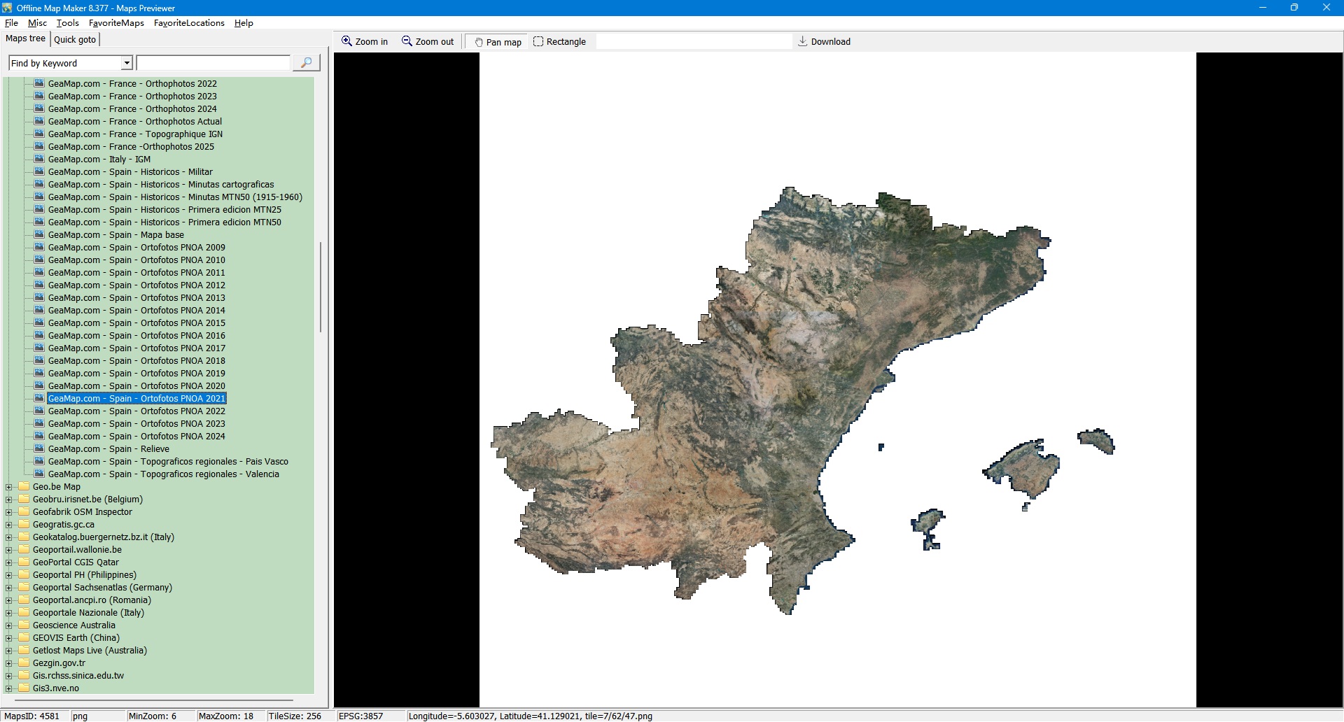Open the Find by Keyword dropdown

click(127, 63)
